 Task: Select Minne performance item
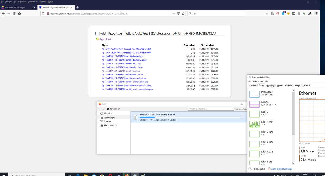coord(270,103)
